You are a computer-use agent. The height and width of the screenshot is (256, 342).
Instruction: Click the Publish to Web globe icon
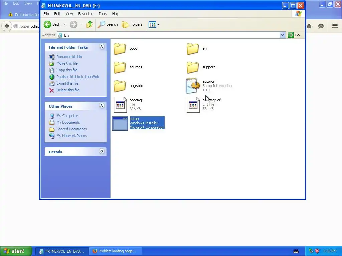tap(52, 77)
